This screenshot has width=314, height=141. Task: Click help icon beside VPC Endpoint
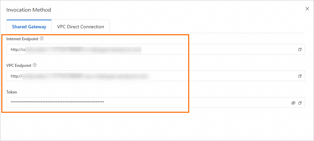pyautogui.click(x=35, y=65)
